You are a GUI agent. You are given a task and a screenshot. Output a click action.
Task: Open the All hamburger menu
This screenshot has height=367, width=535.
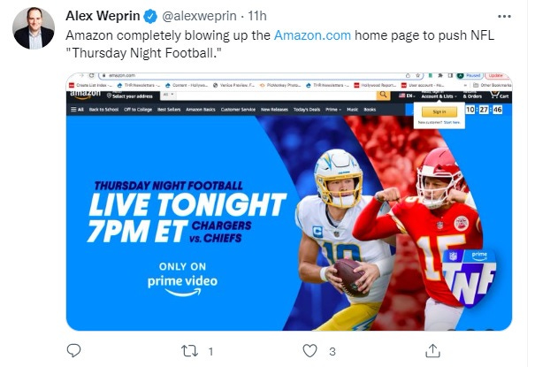(77, 110)
